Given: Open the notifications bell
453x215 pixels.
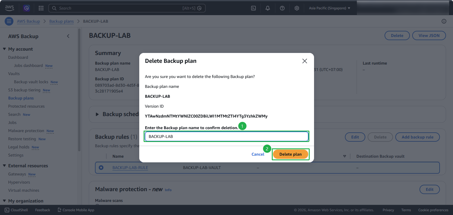Looking at the screenshot, I should click(x=268, y=8).
